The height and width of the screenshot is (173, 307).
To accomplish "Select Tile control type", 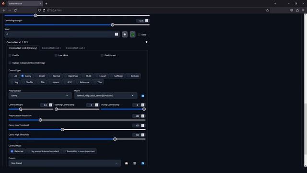I will click(41, 82).
